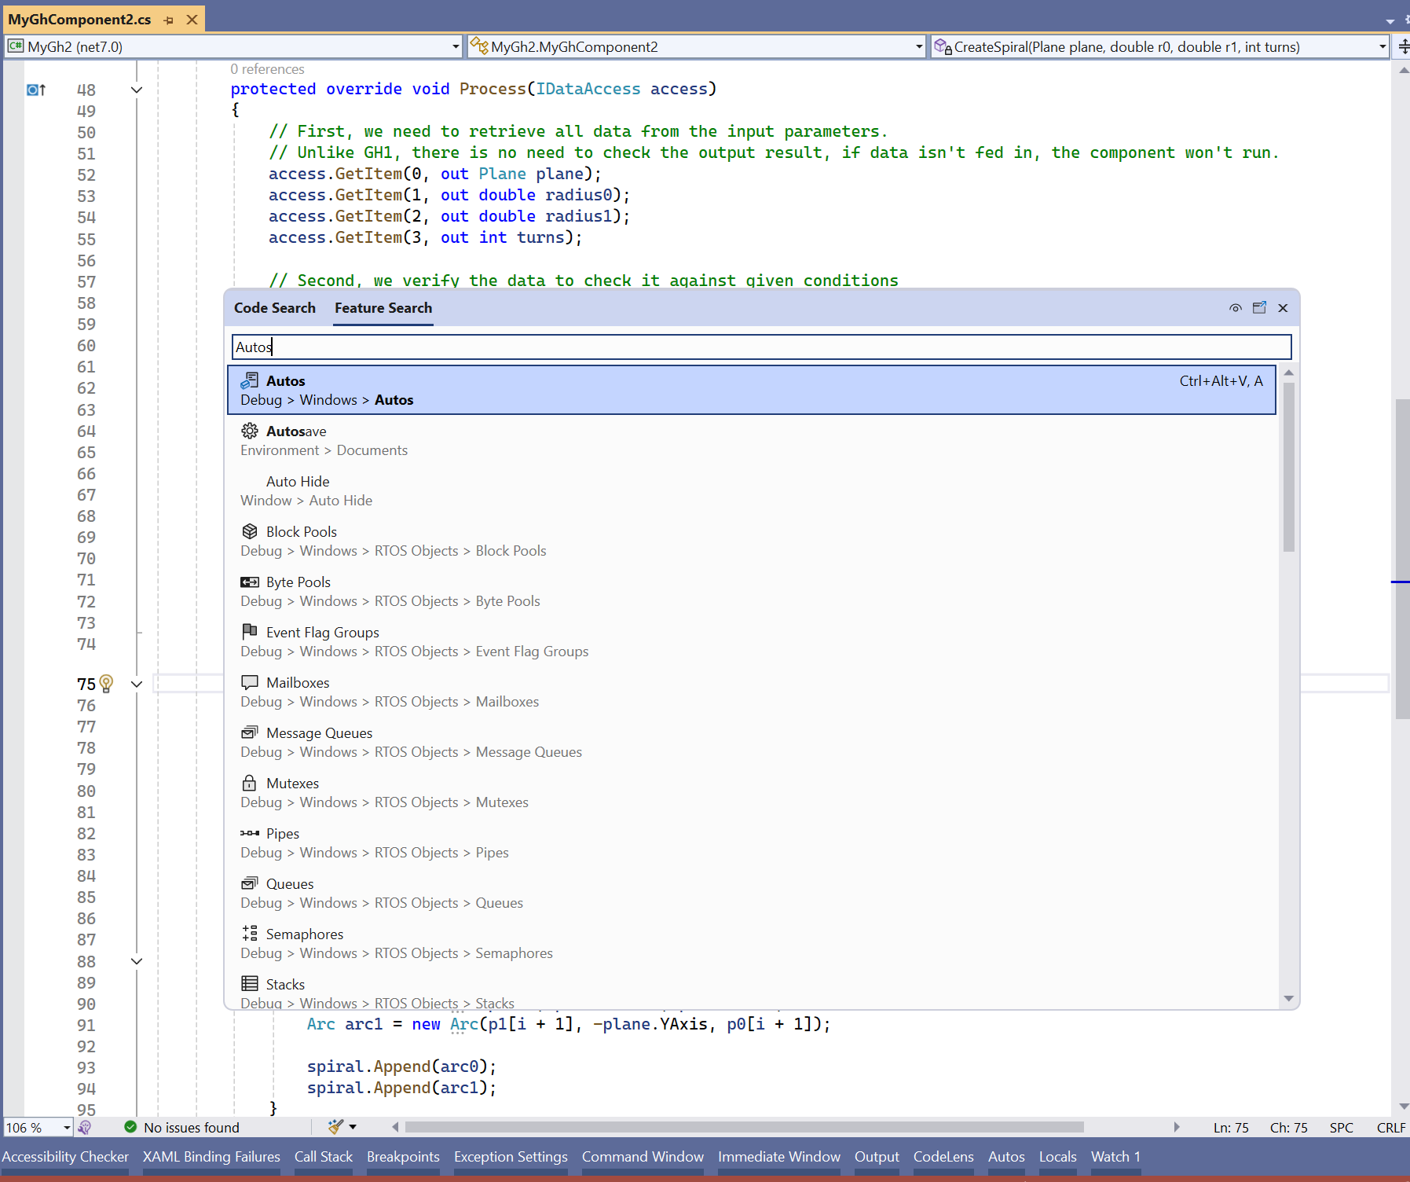Open the 106 % zoom level dropdown
This screenshot has width=1410, height=1182.
[x=67, y=1128]
